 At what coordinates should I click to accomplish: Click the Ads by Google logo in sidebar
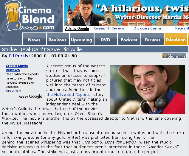pos(30,96)
